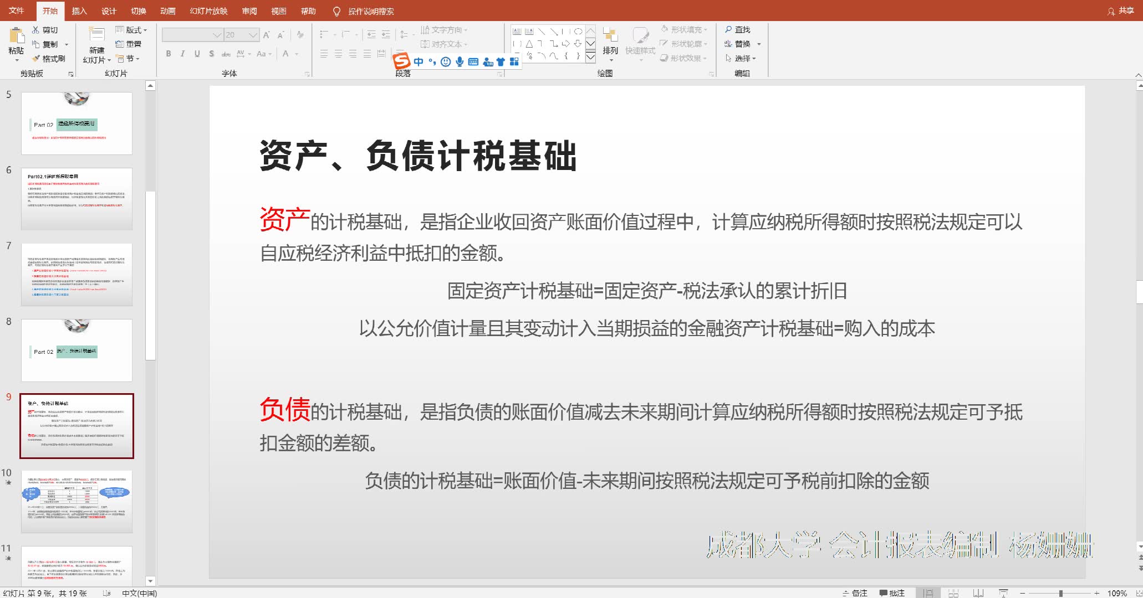Toggle the Notes (备注) pane

(855, 593)
